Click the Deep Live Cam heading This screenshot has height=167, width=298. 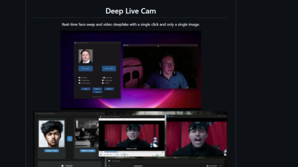click(x=131, y=11)
